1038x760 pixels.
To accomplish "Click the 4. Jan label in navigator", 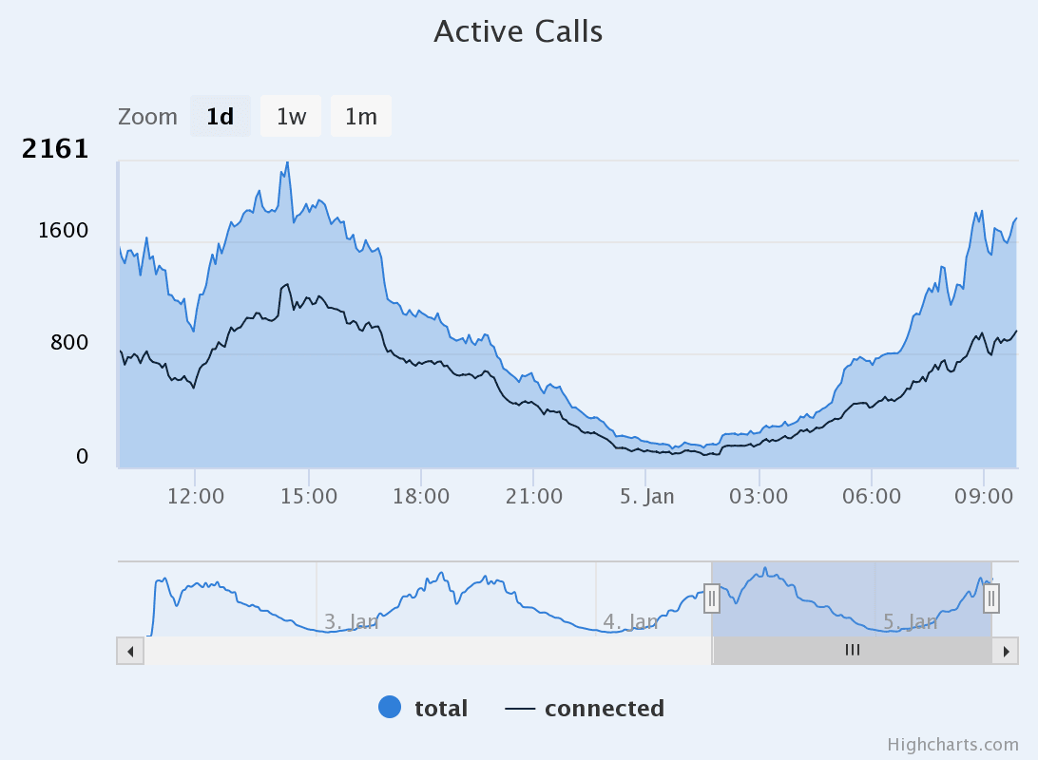I will pyautogui.click(x=630, y=621).
